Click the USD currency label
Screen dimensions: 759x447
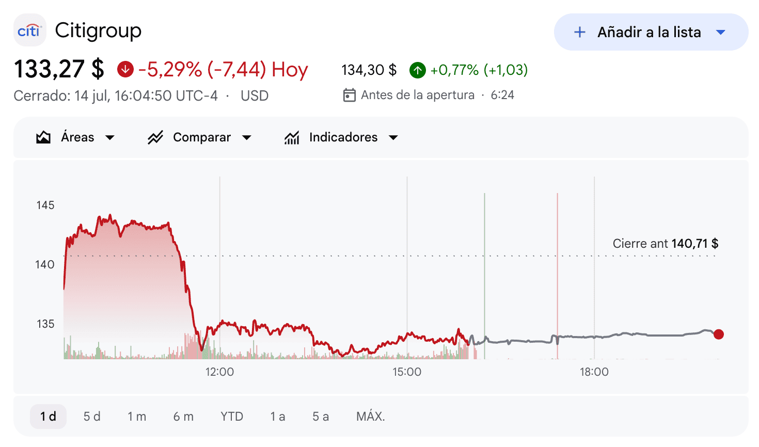pyautogui.click(x=255, y=96)
